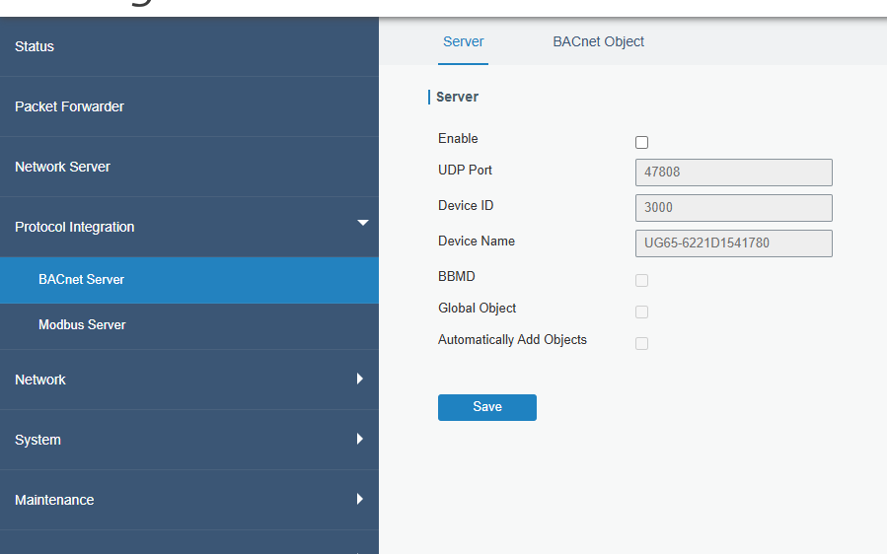This screenshot has width=887, height=554.
Task: Expand Network menu arrow icon
Action: tap(360, 379)
